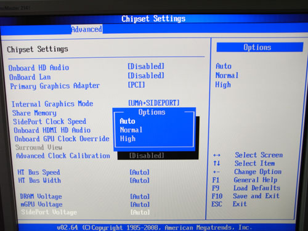
Task: Click Normal in right help panel
Action: (x=227, y=75)
